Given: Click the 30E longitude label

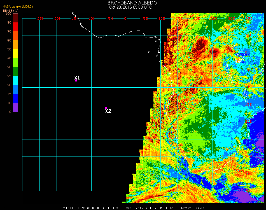Looking at the screenshot, I should 232,18.
